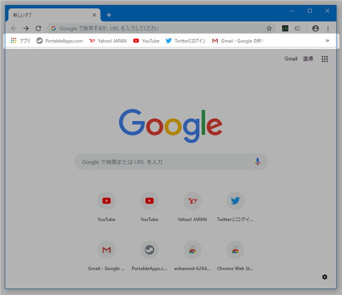Focus the Google search box on the page
This screenshot has width=342, height=295.
pos(171,162)
